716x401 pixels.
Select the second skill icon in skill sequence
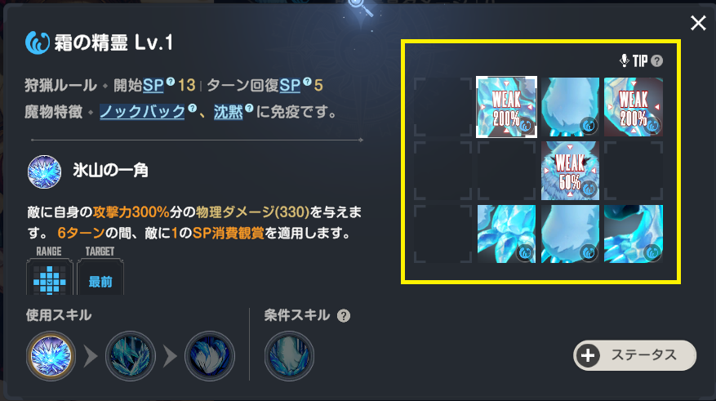(131, 356)
